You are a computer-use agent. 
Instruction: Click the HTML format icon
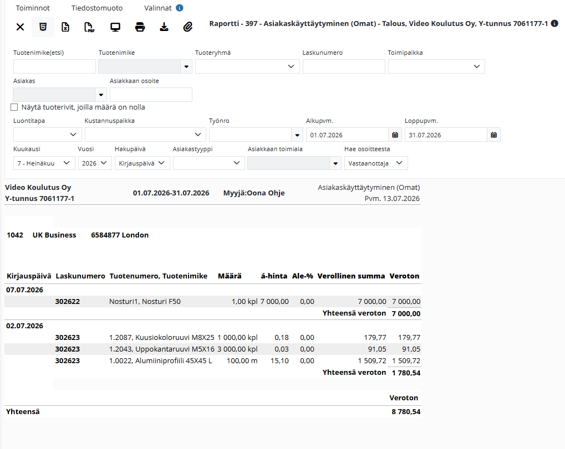point(43,27)
